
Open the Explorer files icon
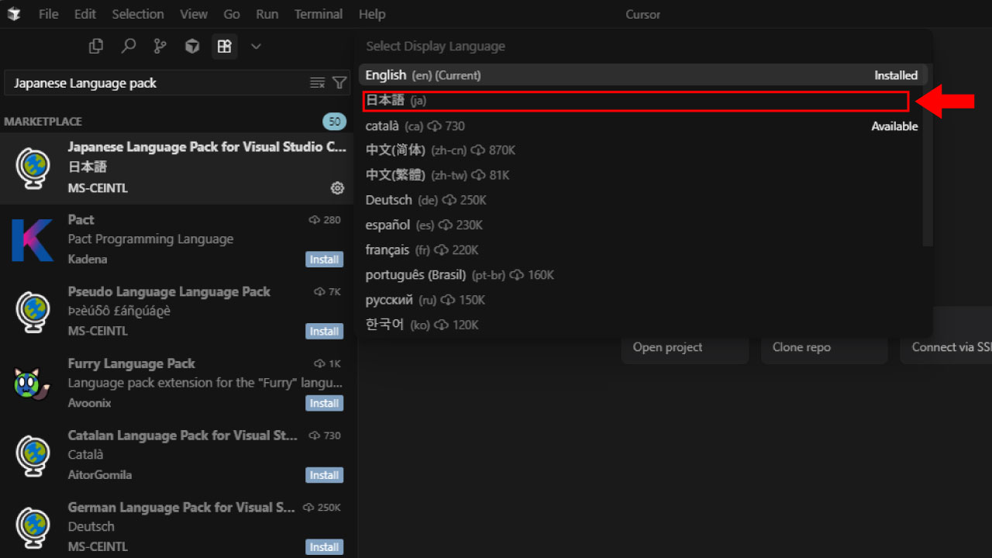pyautogui.click(x=96, y=46)
